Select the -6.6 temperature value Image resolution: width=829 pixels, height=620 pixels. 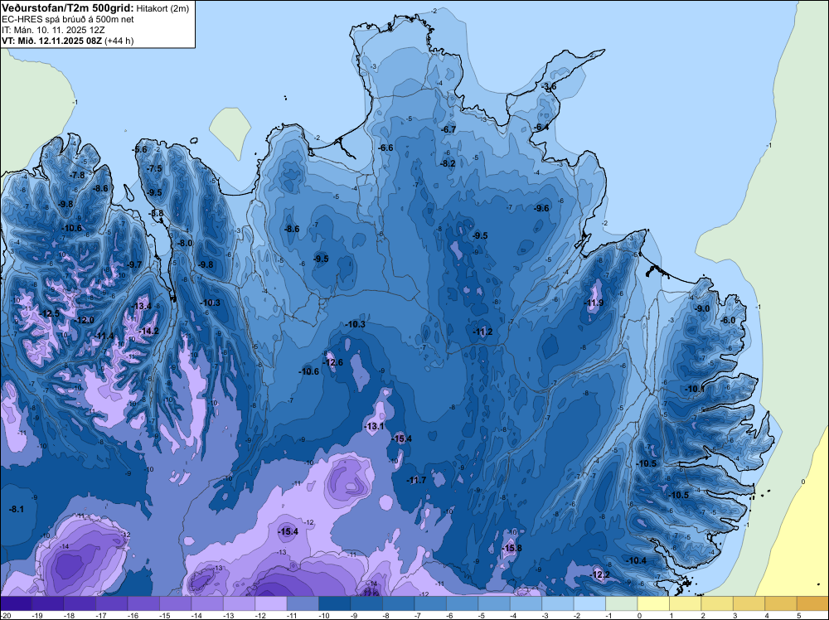(x=386, y=148)
